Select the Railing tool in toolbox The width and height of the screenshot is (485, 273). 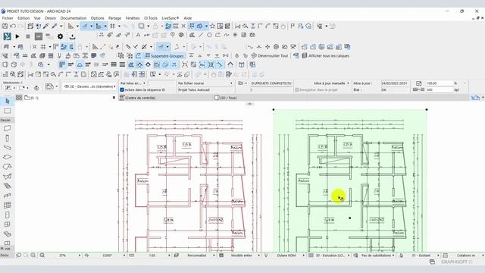pyautogui.click(x=8, y=196)
